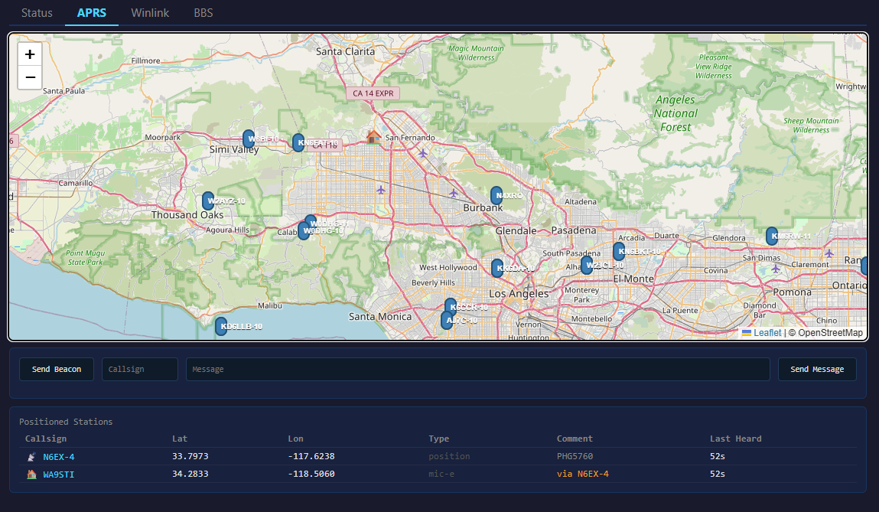Zoom in on the map

(30, 54)
